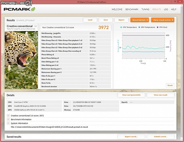
Task: Open the TUNING tab
Action: point(145,9)
